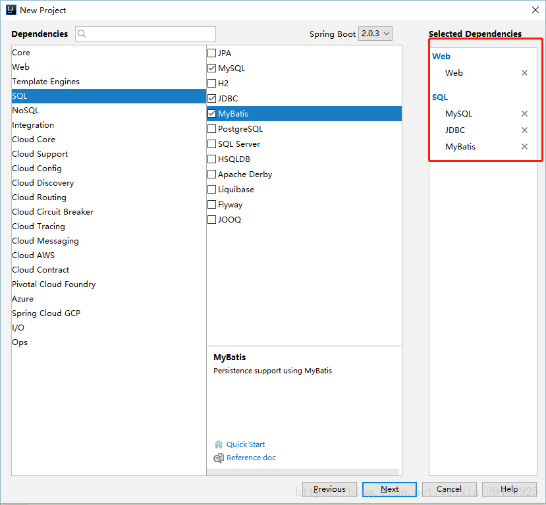The width and height of the screenshot is (546, 505).
Task: Uncheck the JDBC dependency
Action: click(211, 99)
